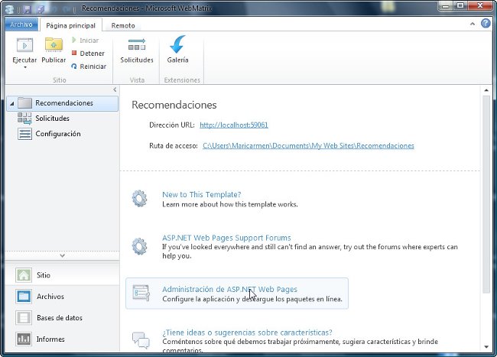Expand the workspace selector chevron
The width and height of the screenshot is (497, 357).
(62, 255)
